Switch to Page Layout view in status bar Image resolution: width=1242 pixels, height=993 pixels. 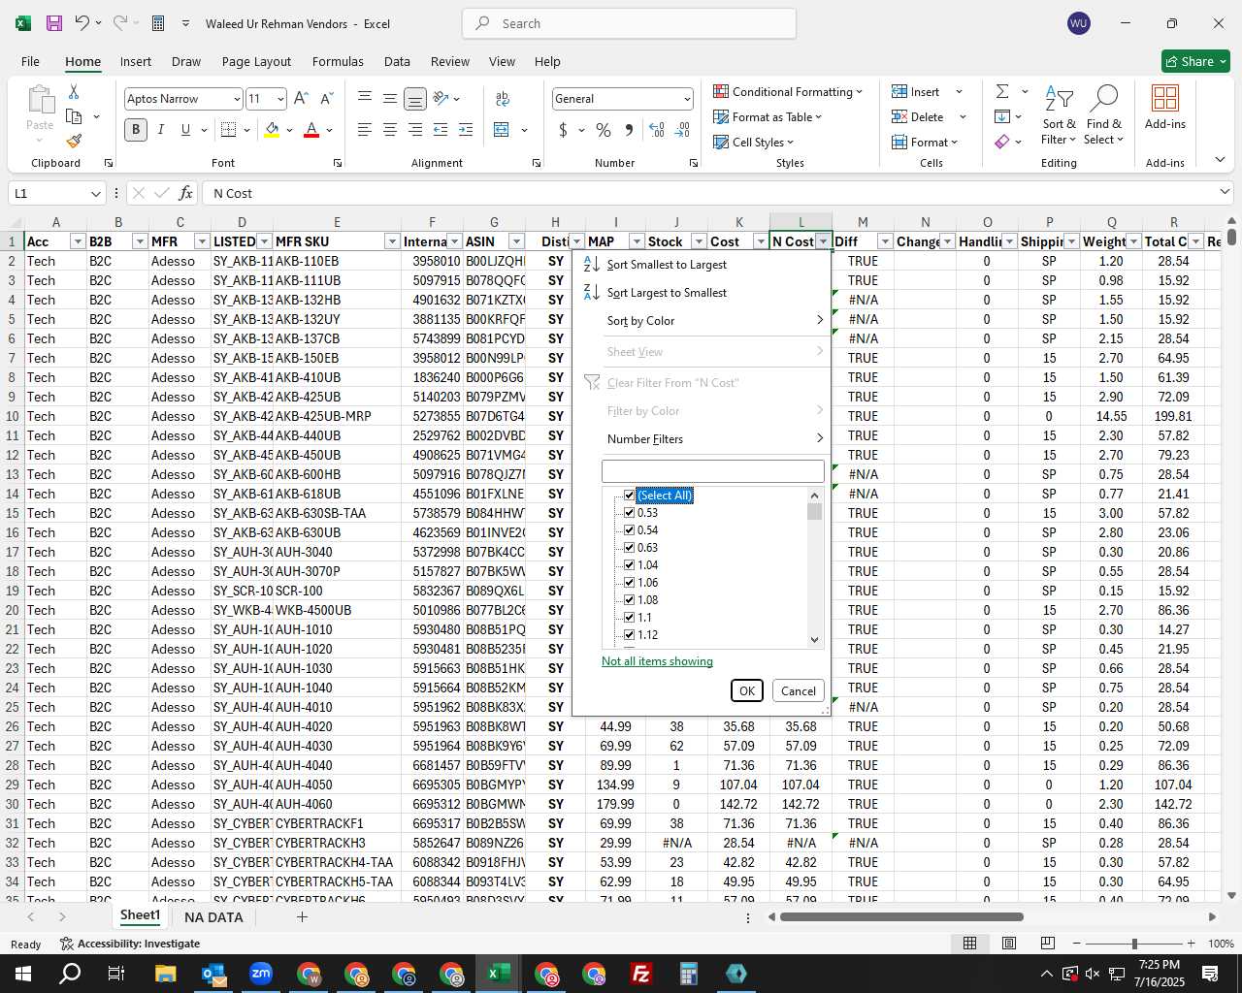coord(1008,944)
